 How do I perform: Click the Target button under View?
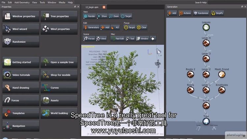point(126,16)
